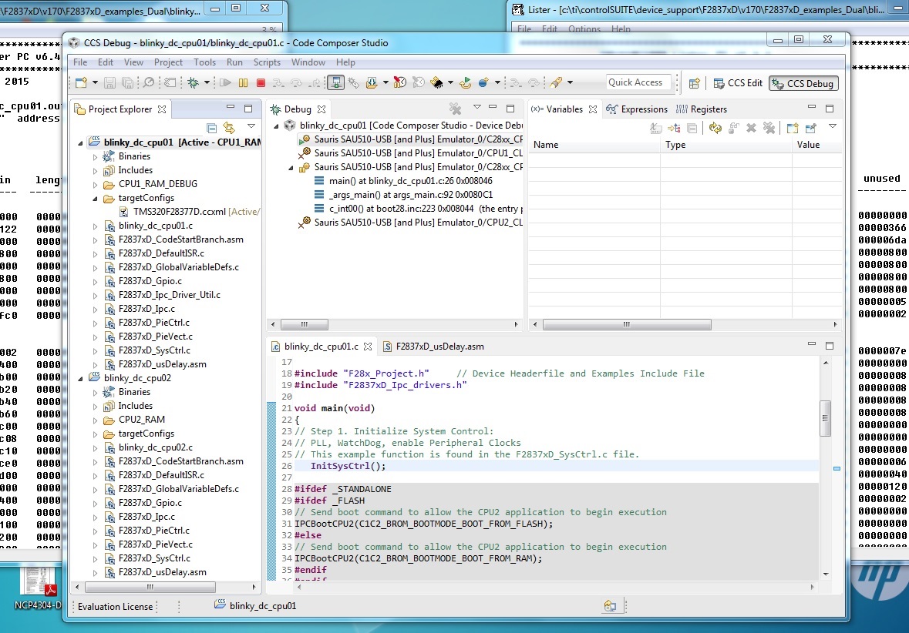Remove all terminated launches in Debug view
Image resolution: width=909 pixels, height=633 pixels.
455,109
